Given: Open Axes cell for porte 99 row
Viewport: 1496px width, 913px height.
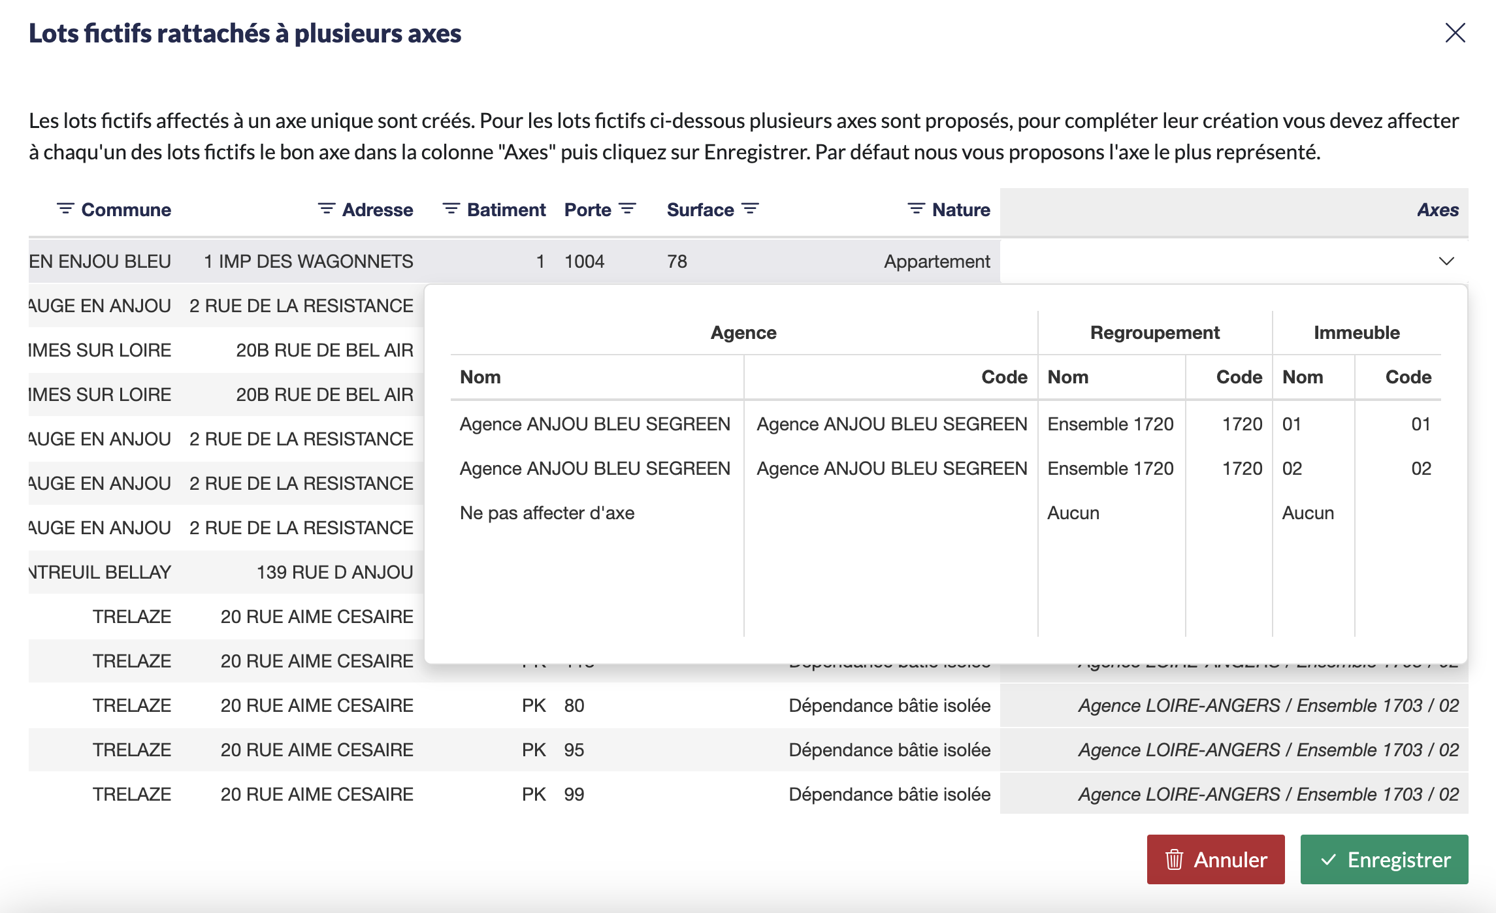Looking at the screenshot, I should 1267,795.
